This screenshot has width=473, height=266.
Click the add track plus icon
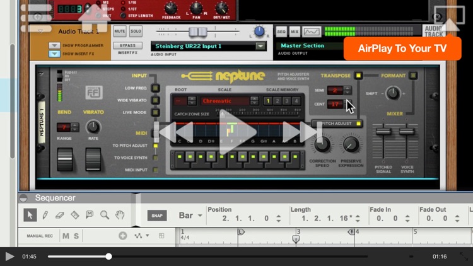point(122,236)
